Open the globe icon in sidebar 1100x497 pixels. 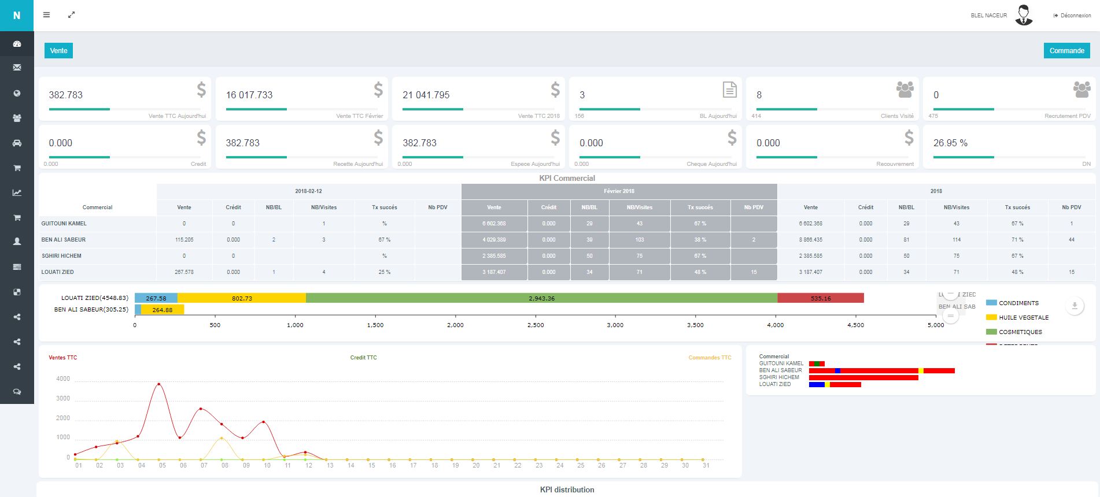[x=17, y=93]
